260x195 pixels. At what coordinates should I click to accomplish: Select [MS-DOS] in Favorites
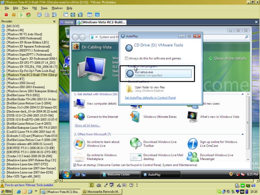(13, 26)
